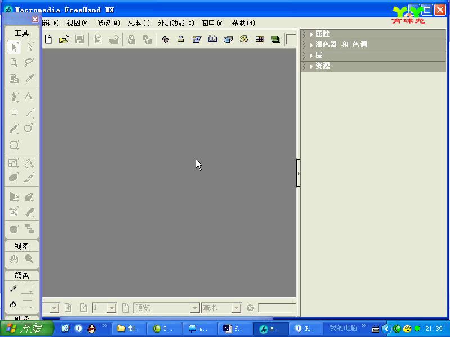Viewport: 450px width, 337px height.
Task: Open the Color Mixer palette icon
Action: [x=244, y=39]
